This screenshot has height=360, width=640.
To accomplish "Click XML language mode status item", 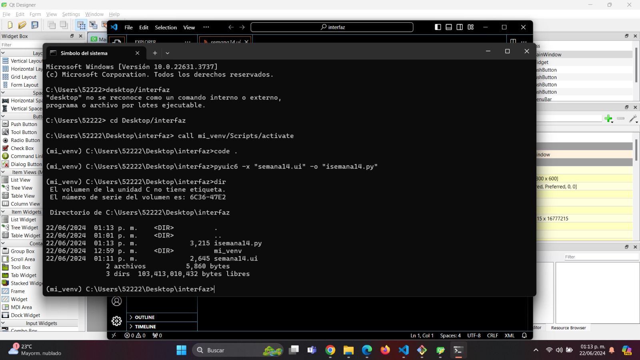I will point(510,336).
